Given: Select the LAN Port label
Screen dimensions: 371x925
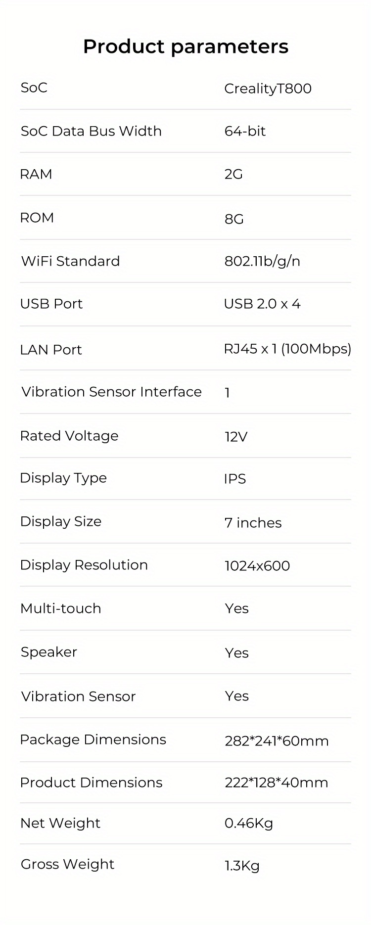Looking at the screenshot, I should pos(51,350).
